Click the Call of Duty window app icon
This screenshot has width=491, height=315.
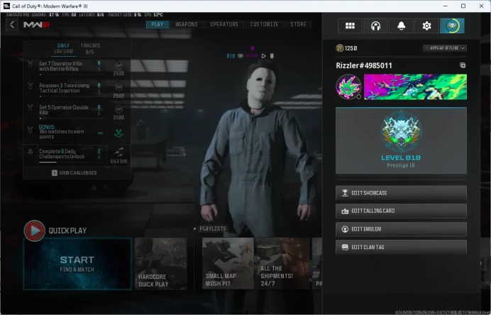click(6, 6)
